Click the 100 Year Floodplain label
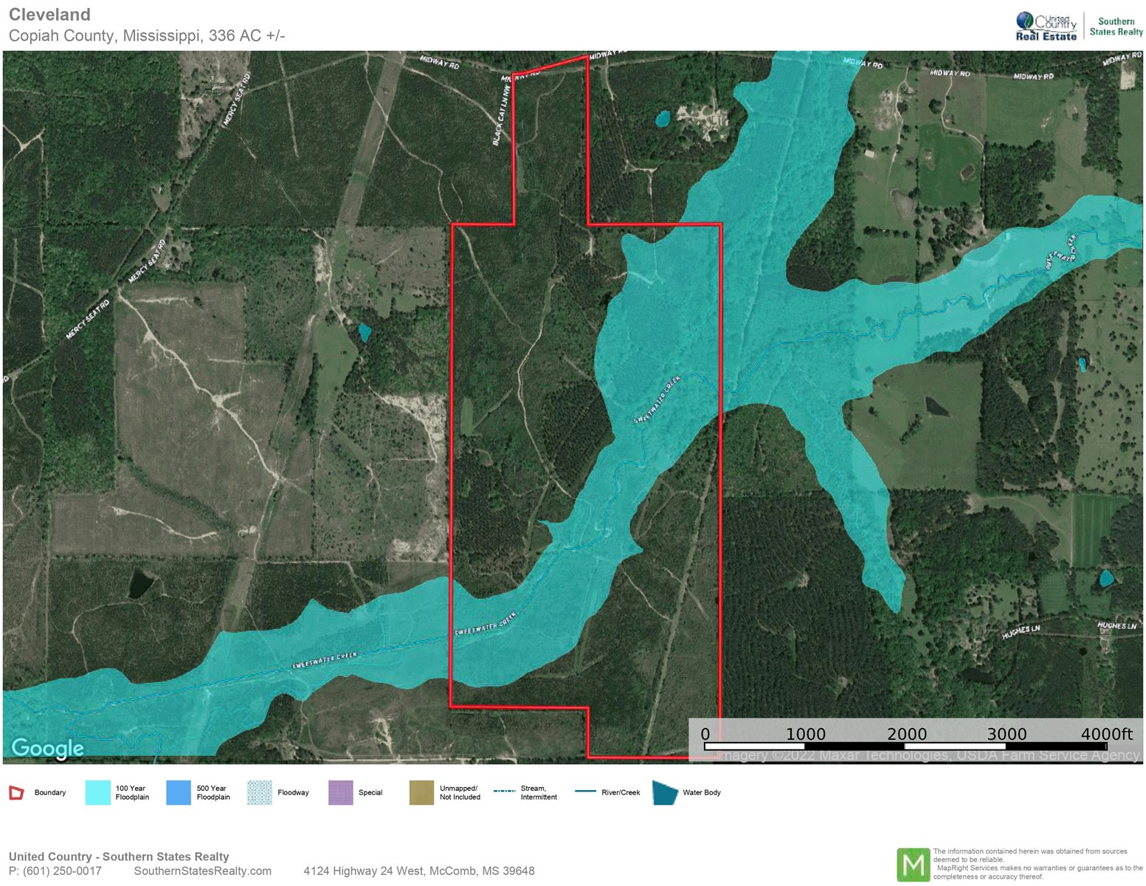1146x886 pixels. pos(132,793)
